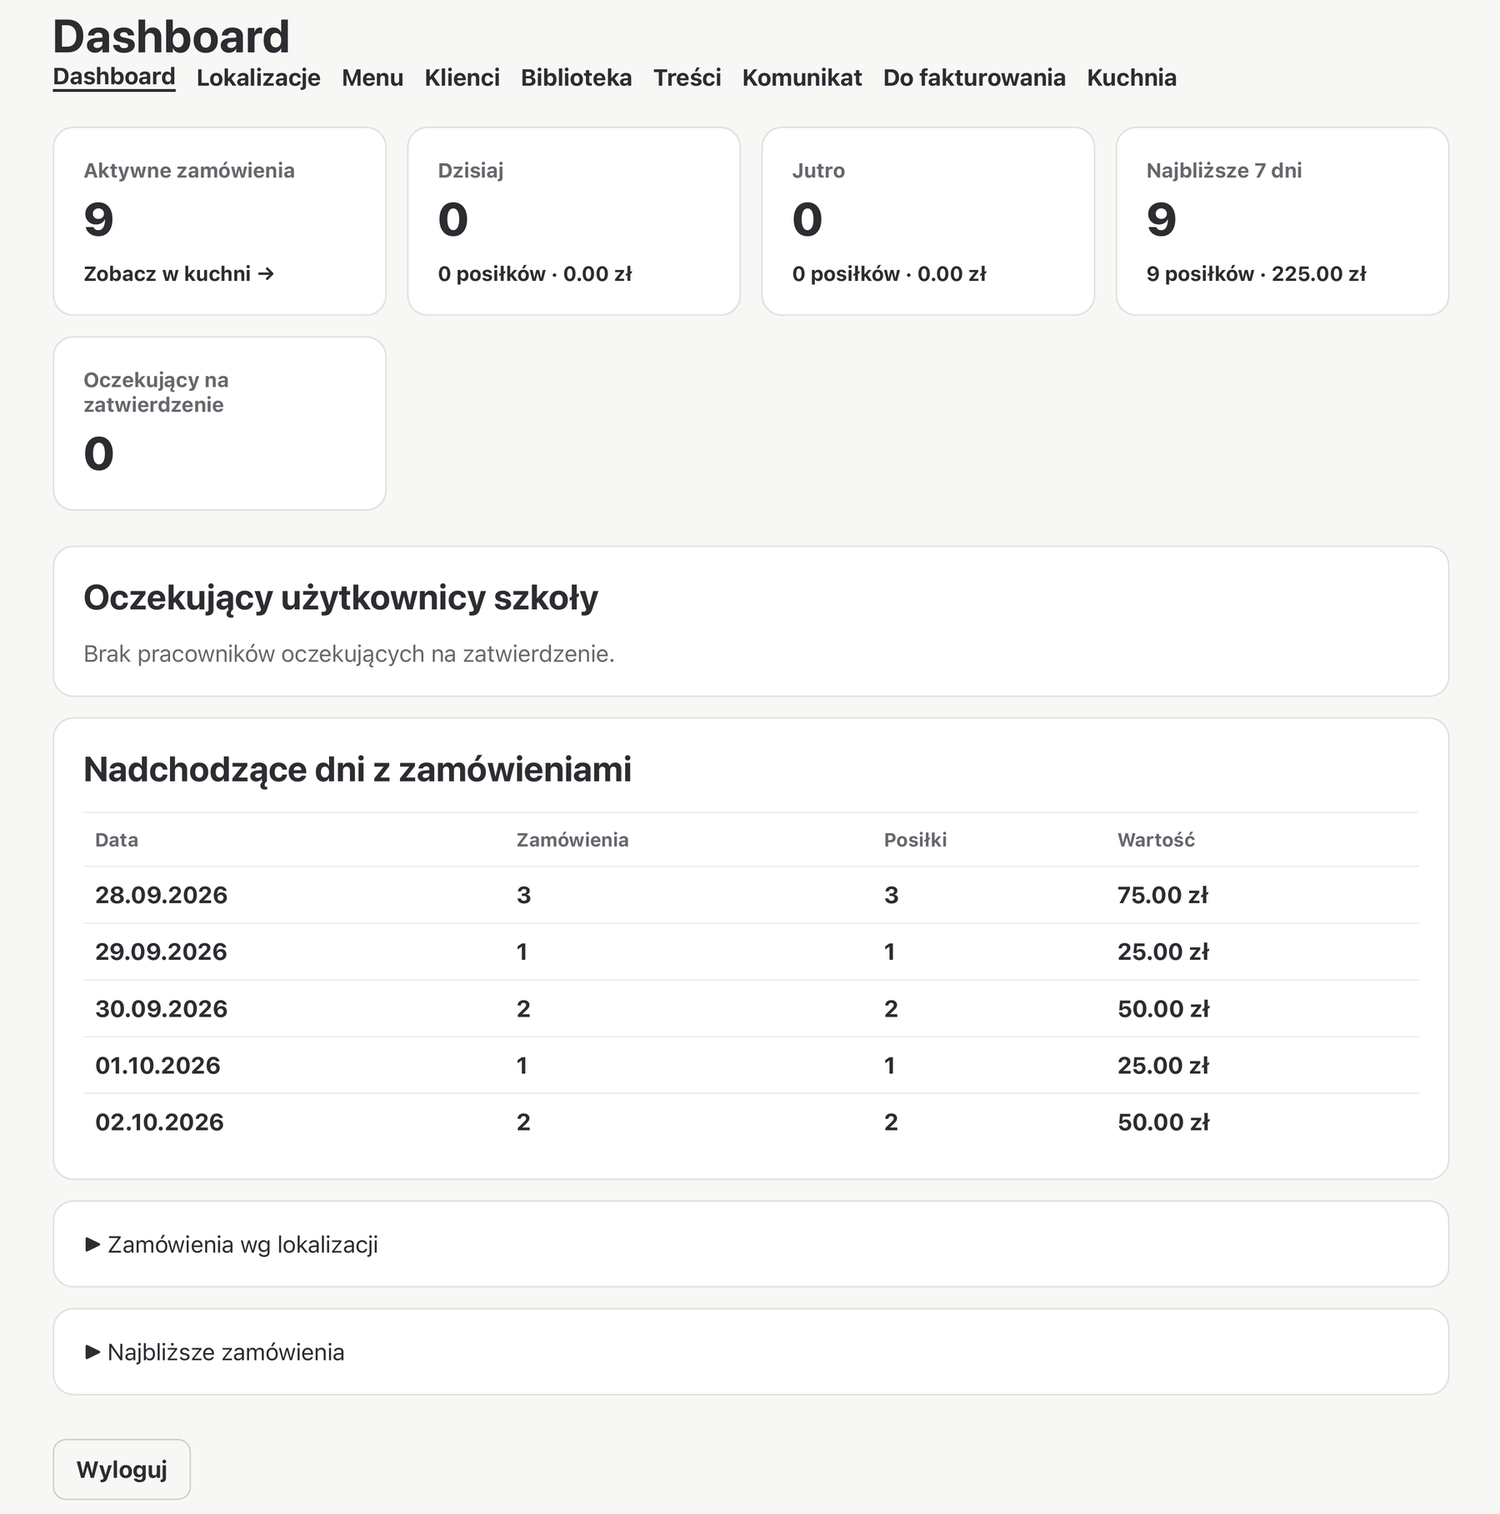Open the Kuchnia navigation link

pyautogui.click(x=1132, y=77)
